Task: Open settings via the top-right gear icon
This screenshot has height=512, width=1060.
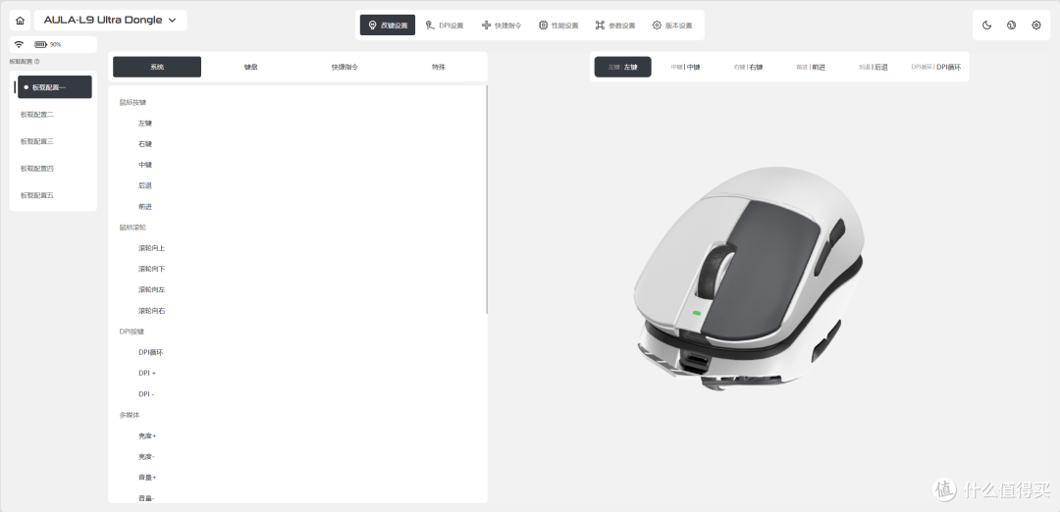Action: (1036, 25)
